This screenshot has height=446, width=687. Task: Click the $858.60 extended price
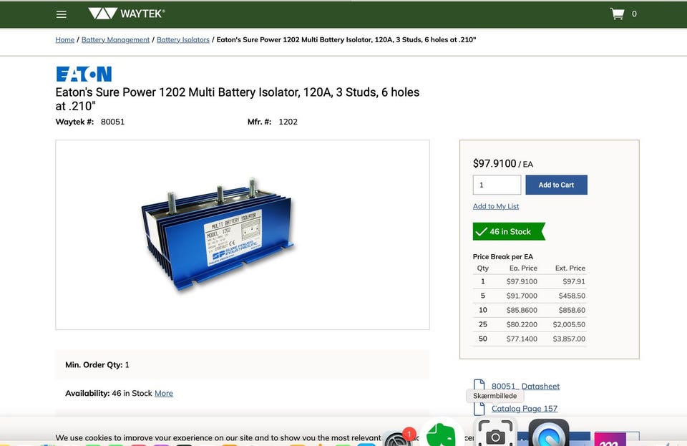(x=572, y=310)
